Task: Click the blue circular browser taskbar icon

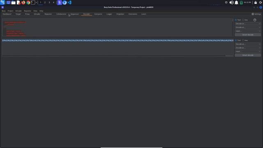Action: pyautogui.click(x=65, y=2)
